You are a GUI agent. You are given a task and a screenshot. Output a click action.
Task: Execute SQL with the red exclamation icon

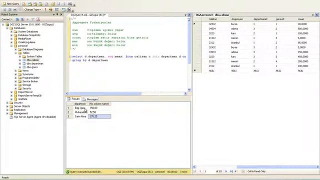(x=45, y=9)
